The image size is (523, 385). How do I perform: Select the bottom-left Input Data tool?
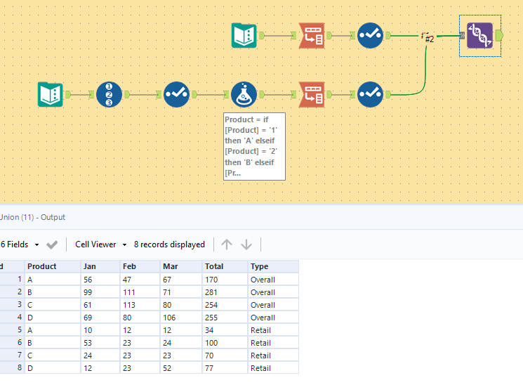pyautogui.click(x=51, y=95)
